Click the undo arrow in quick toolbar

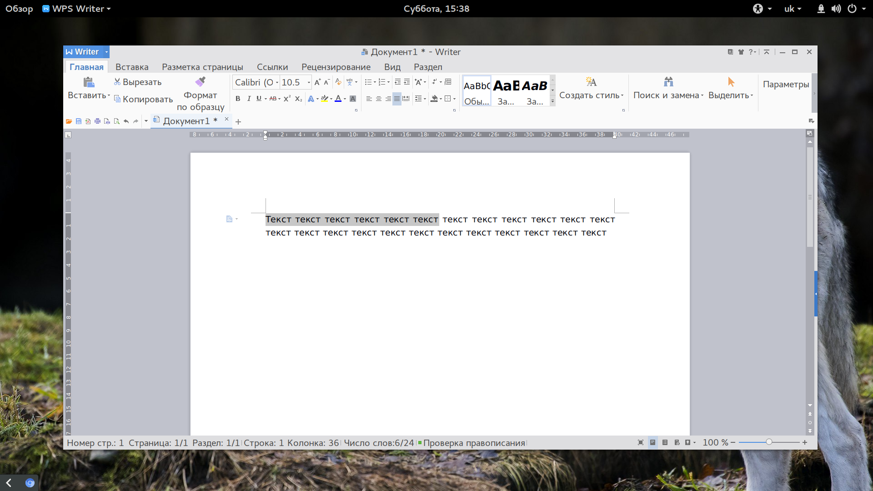click(x=126, y=121)
